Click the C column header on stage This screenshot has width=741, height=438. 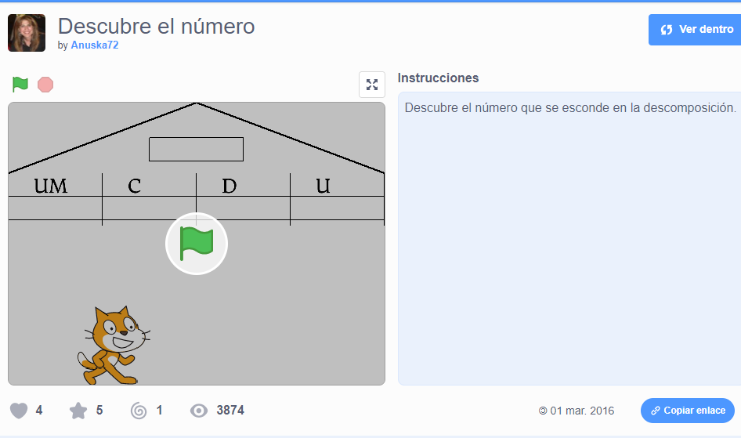[x=134, y=186]
